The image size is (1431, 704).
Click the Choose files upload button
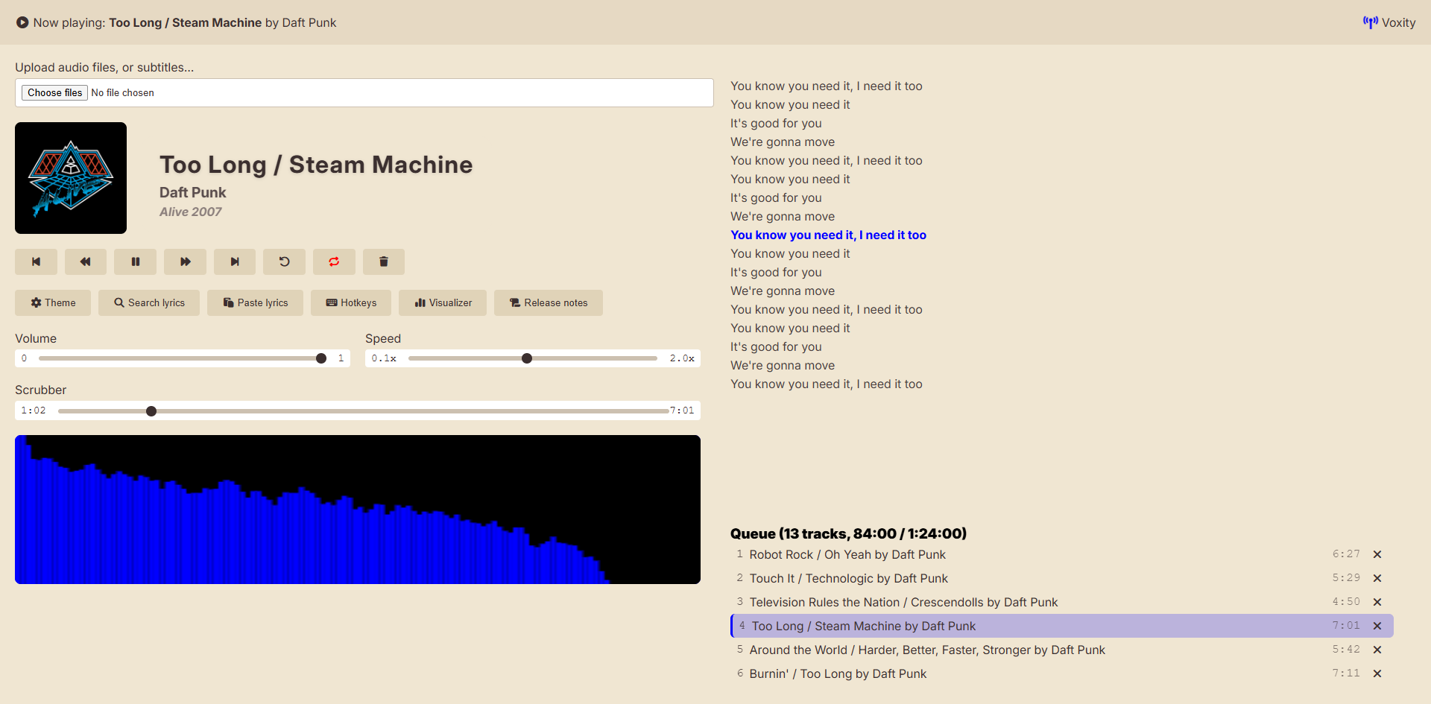(55, 92)
